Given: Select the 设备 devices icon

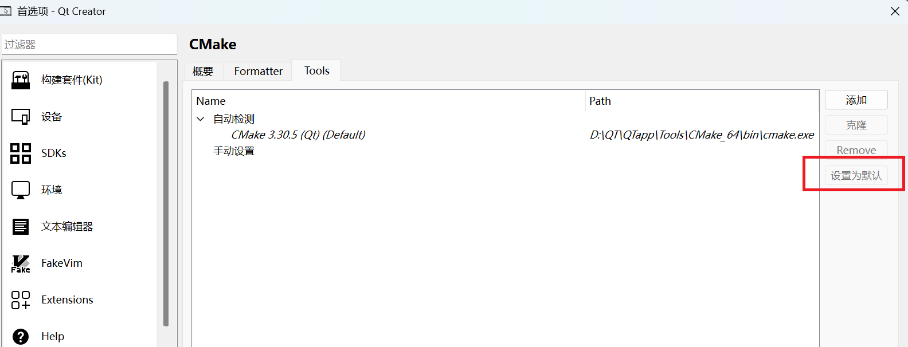Looking at the screenshot, I should pos(21,117).
